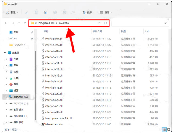Switch to details view in status bar
The image size is (173, 133).
tap(164, 129)
